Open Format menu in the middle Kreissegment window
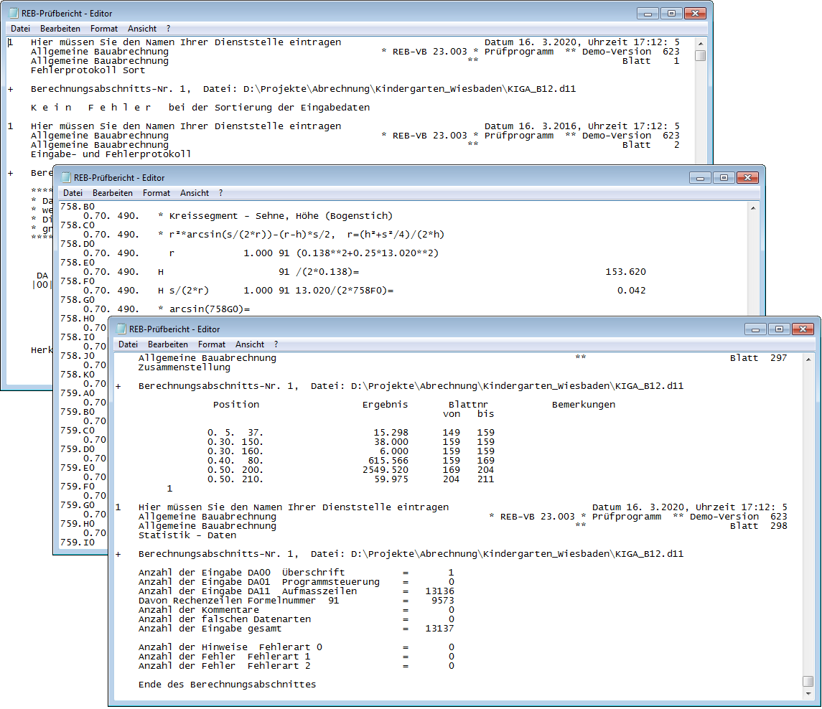This screenshot has height=709, width=822. (157, 193)
